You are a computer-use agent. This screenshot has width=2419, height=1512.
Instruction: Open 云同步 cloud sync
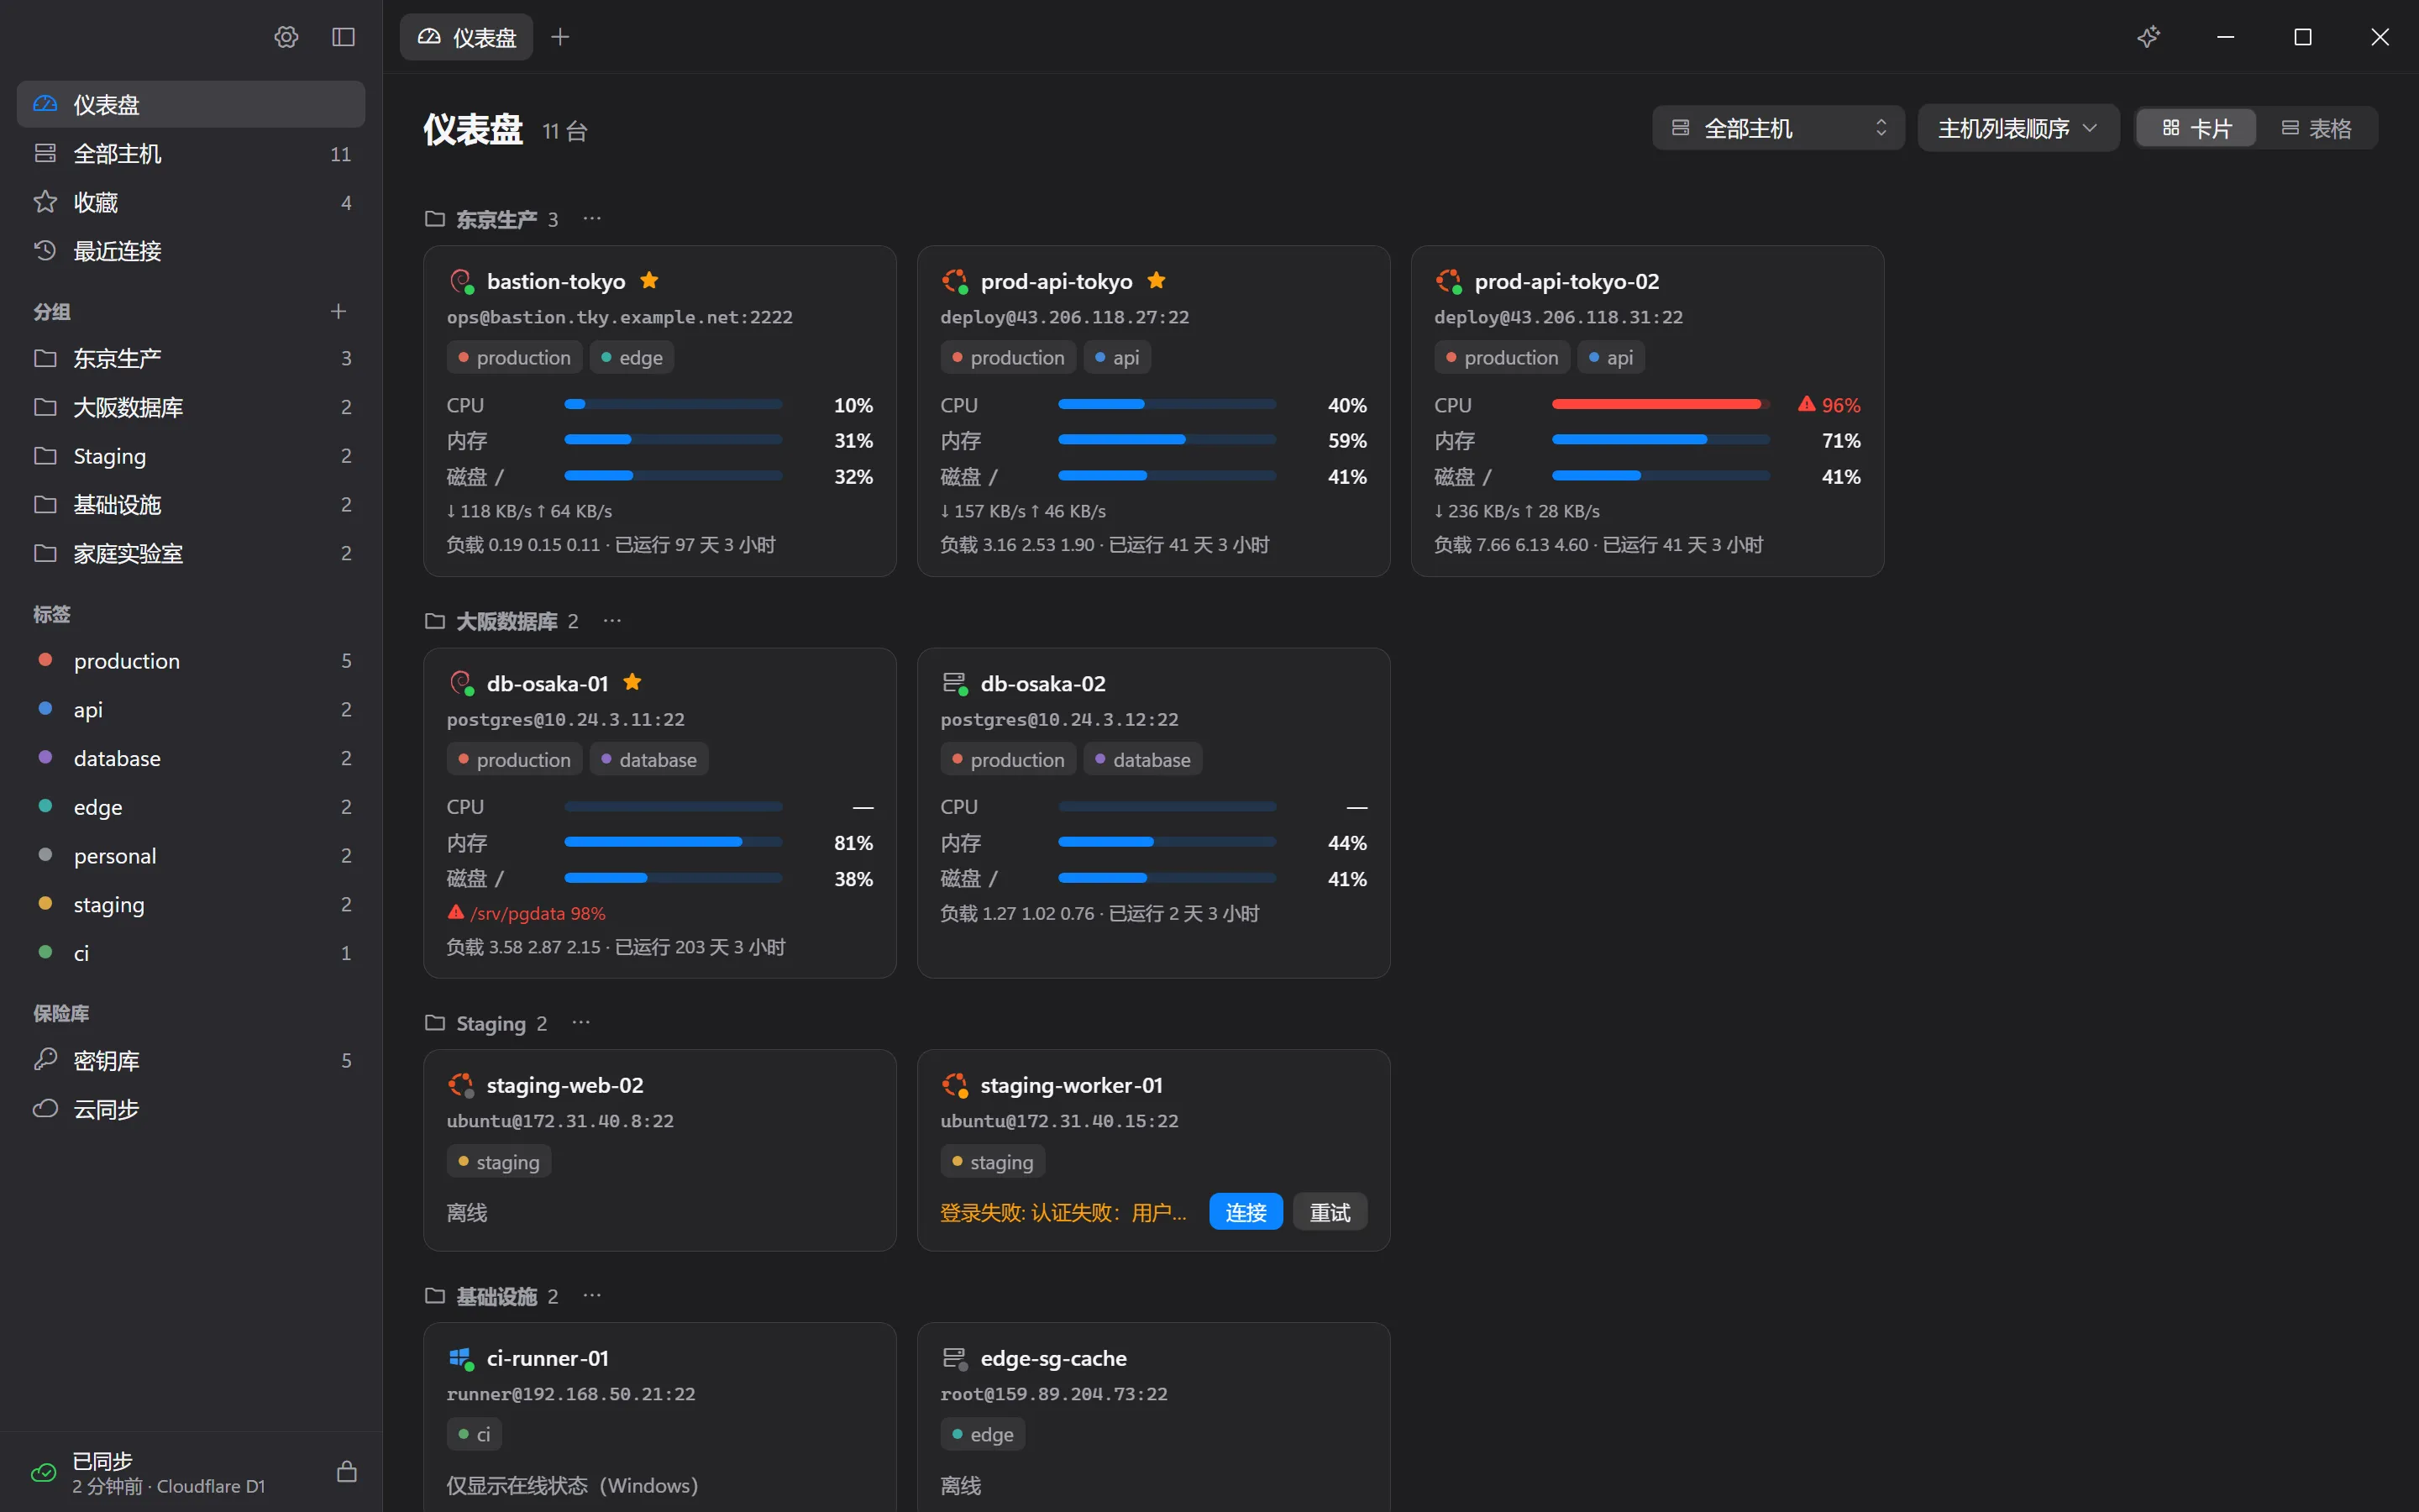click(191, 1109)
